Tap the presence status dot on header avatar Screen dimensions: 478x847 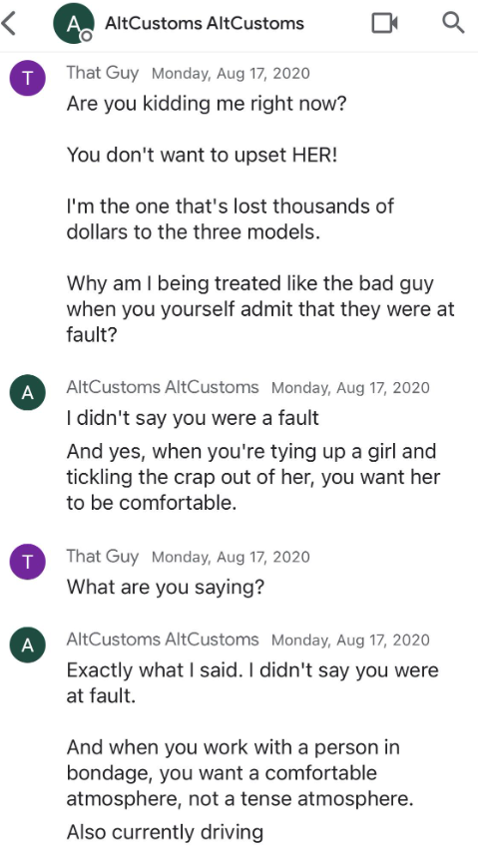pos(86,36)
